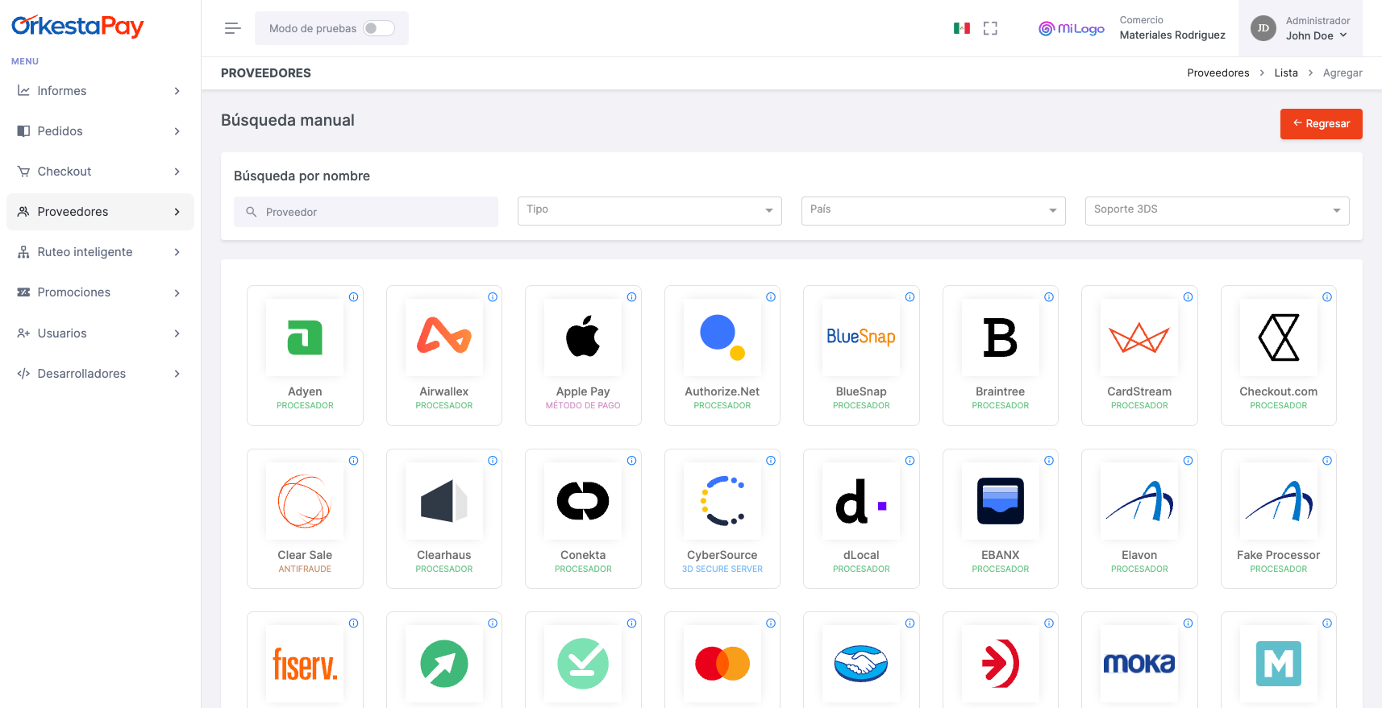Select the dLocal provider logo
Viewport: 1382px width, 708px height.
861,501
